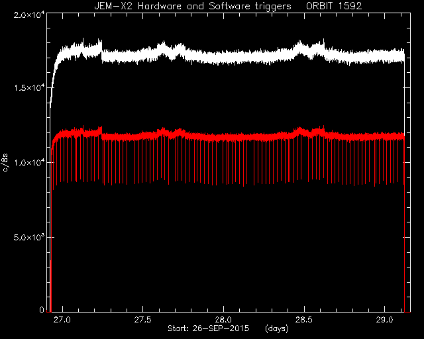Viewport: 424px width, 339px height.
Task: Click the ORBIT 1592 text in title
Action: 334,6
